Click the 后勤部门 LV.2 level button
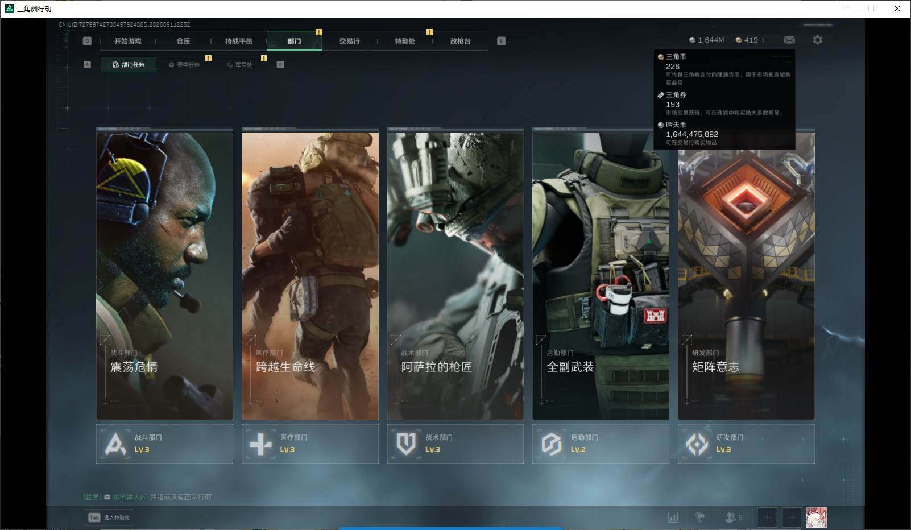The image size is (911, 530). click(x=601, y=444)
